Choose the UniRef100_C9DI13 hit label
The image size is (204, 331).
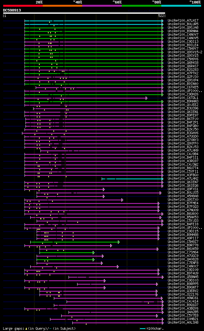tap(183, 42)
